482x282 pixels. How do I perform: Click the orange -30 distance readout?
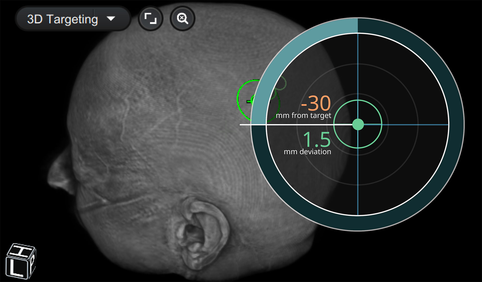coord(316,103)
